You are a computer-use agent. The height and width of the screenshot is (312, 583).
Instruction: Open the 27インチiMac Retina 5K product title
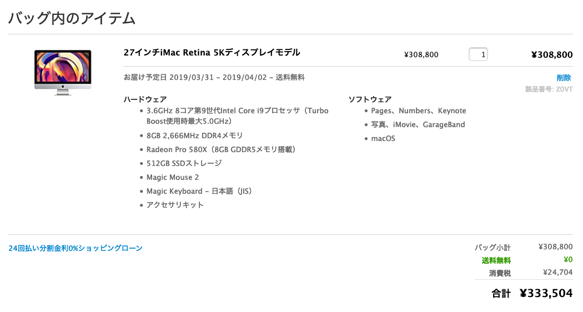(x=212, y=53)
